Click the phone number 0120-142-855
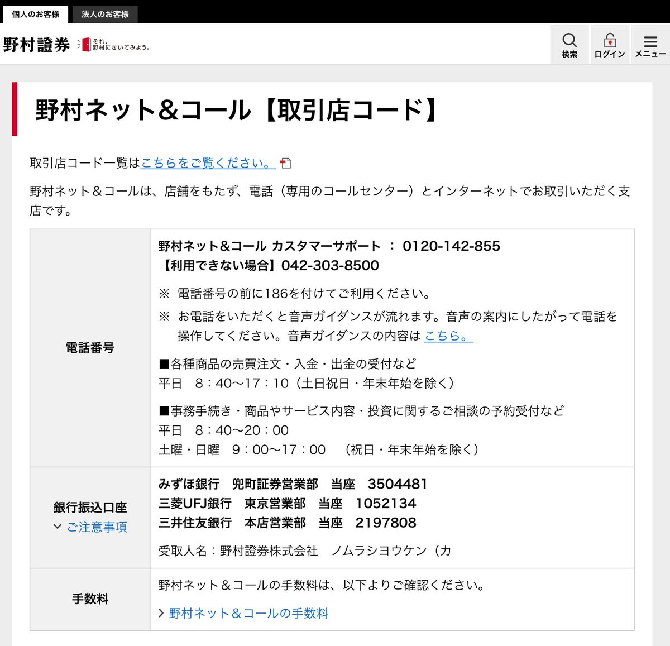The image size is (670, 646). point(451,246)
